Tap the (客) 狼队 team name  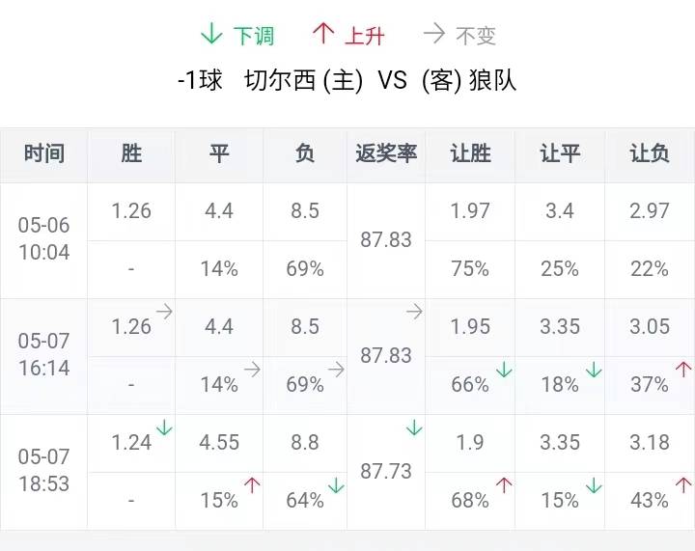tap(469, 81)
